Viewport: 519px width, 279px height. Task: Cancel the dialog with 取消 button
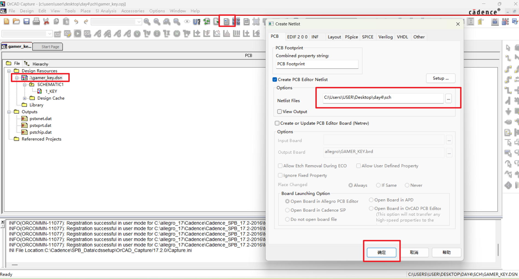[414, 252]
